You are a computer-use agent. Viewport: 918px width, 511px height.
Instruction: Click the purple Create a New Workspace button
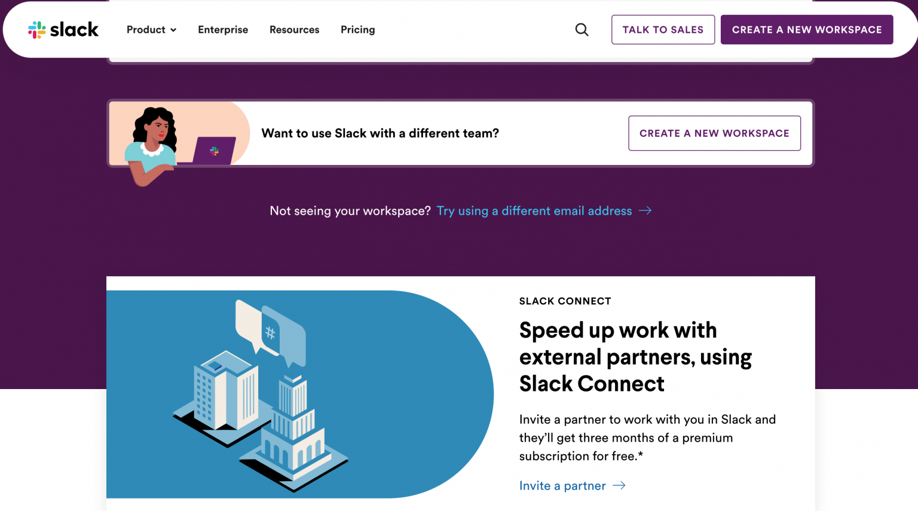point(807,29)
